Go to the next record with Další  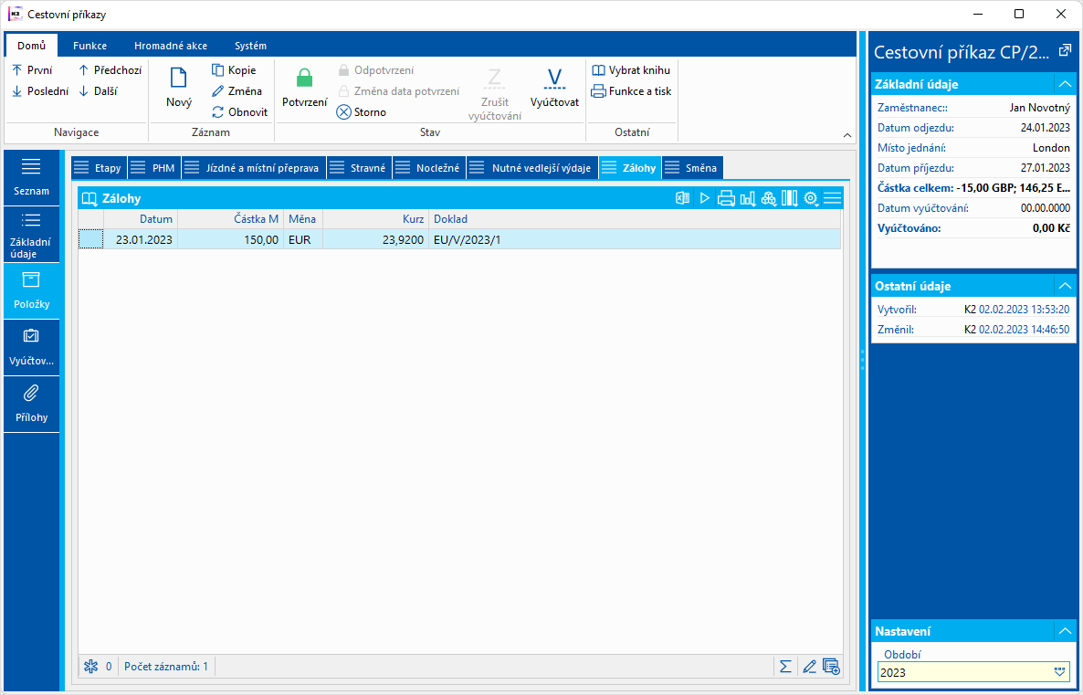[x=98, y=91]
